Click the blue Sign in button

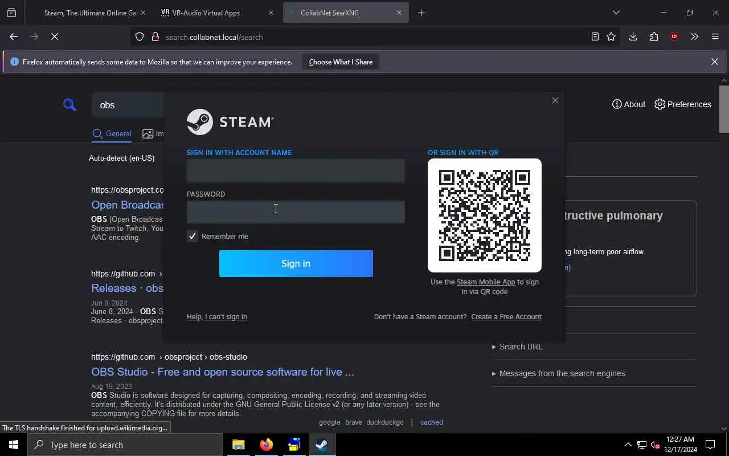point(296,263)
